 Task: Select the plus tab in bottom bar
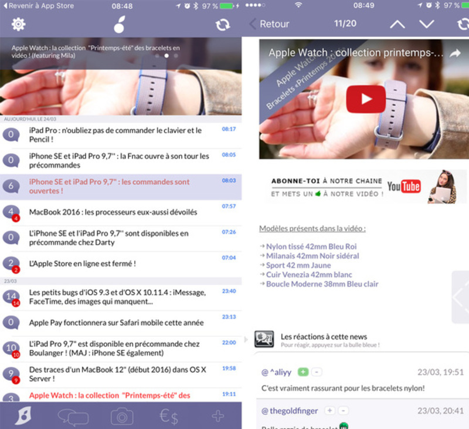point(217,417)
